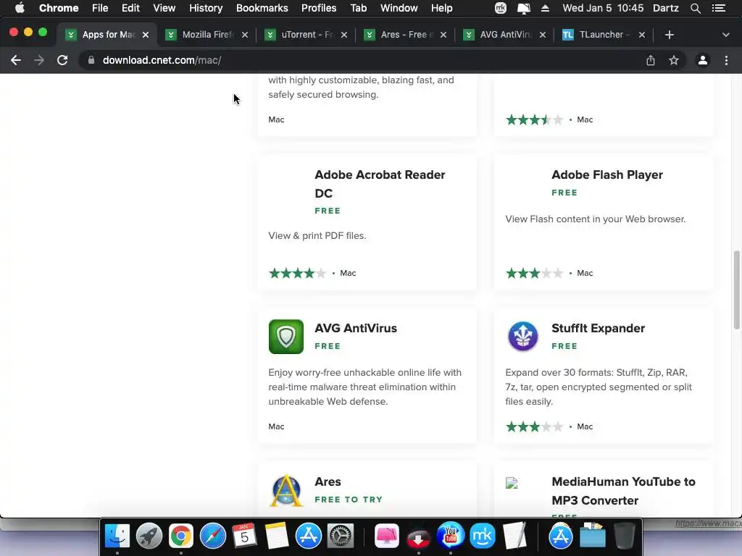The height and width of the screenshot is (556, 742).
Task: Open the mk blue app in the Dock
Action: (x=483, y=536)
